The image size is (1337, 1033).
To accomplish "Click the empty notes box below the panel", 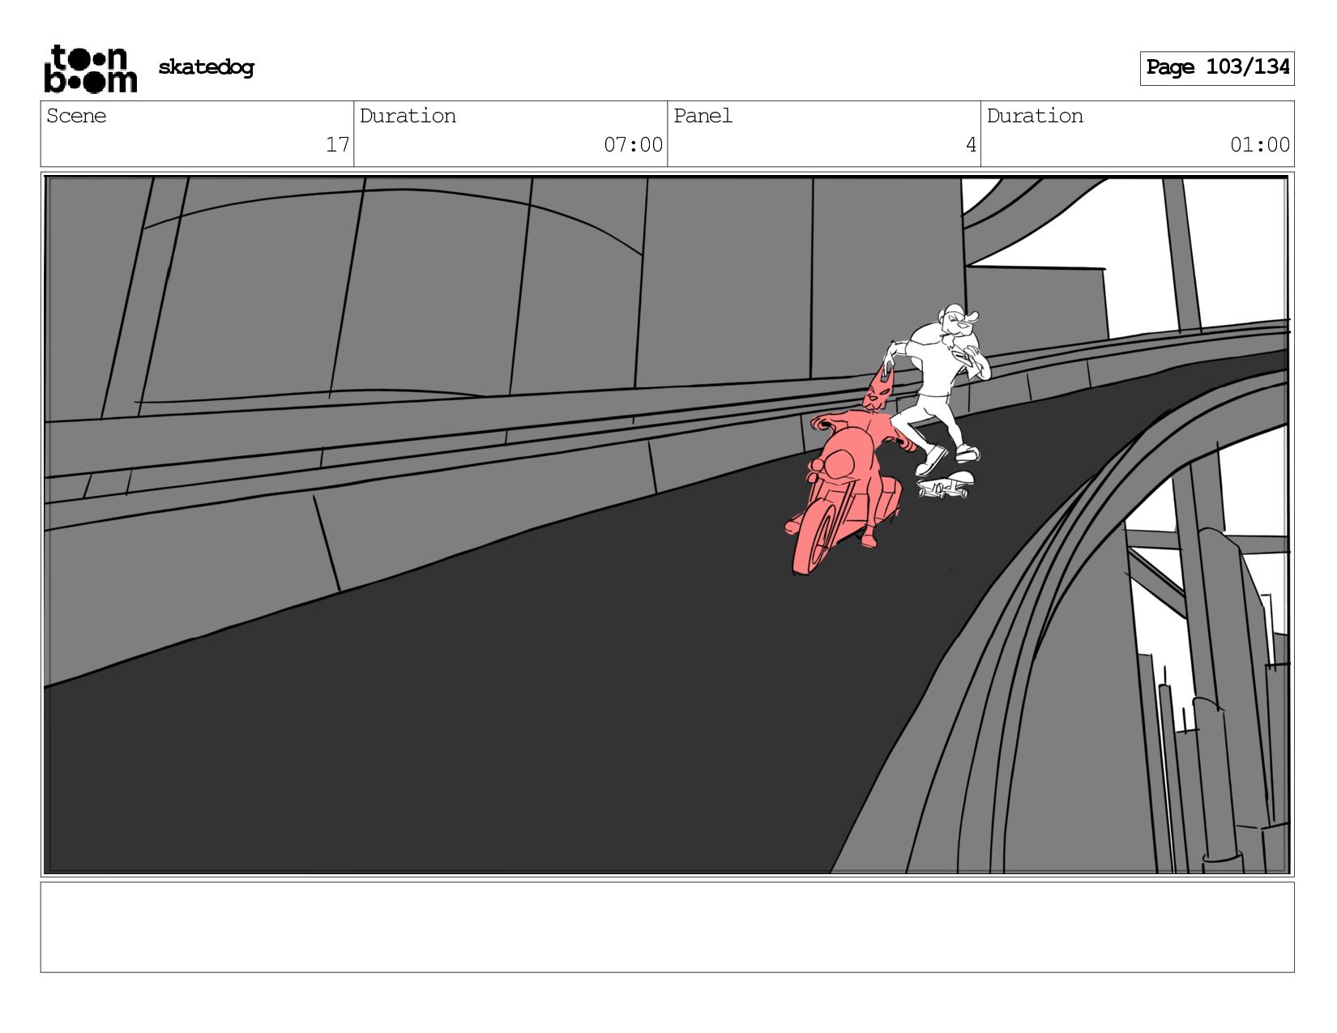I will [x=668, y=927].
